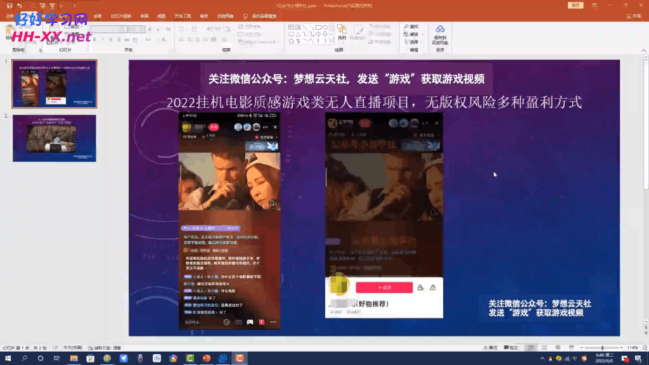
Task: Clear all text formatting
Action: coord(168,29)
